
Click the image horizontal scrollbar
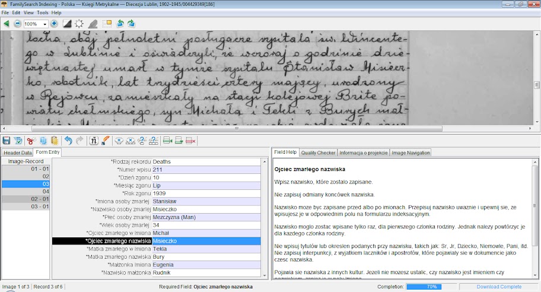(237, 128)
